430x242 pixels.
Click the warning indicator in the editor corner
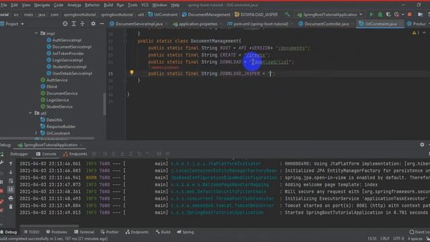pyautogui.click(x=415, y=33)
